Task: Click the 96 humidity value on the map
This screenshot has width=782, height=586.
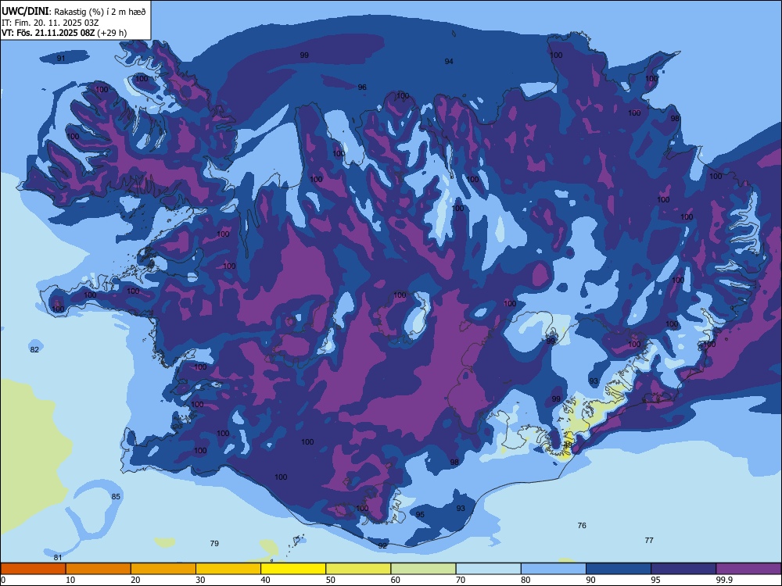Action: coord(362,88)
